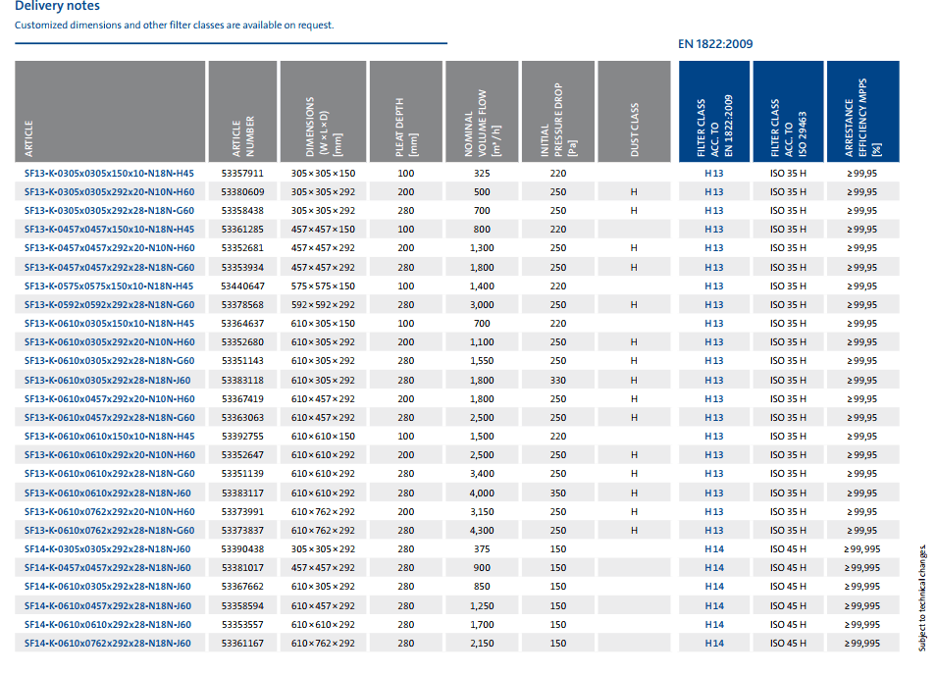Click article SF13-K-0305x0305x150x10-N18N-H45
Image resolution: width=937 pixels, height=675 pixels.
109,173
